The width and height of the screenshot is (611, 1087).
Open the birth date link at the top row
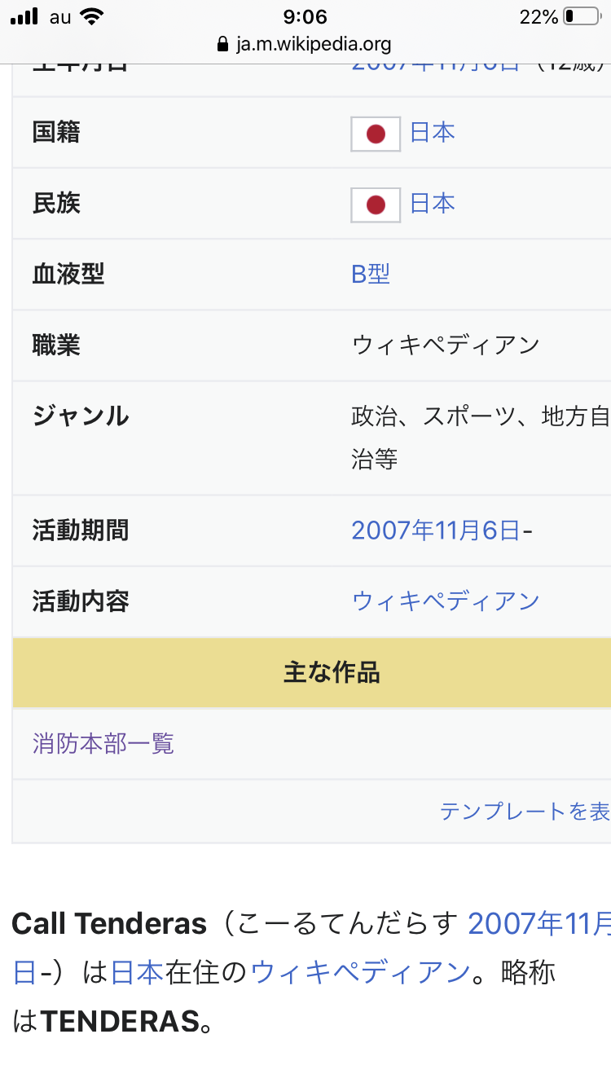tap(435, 65)
